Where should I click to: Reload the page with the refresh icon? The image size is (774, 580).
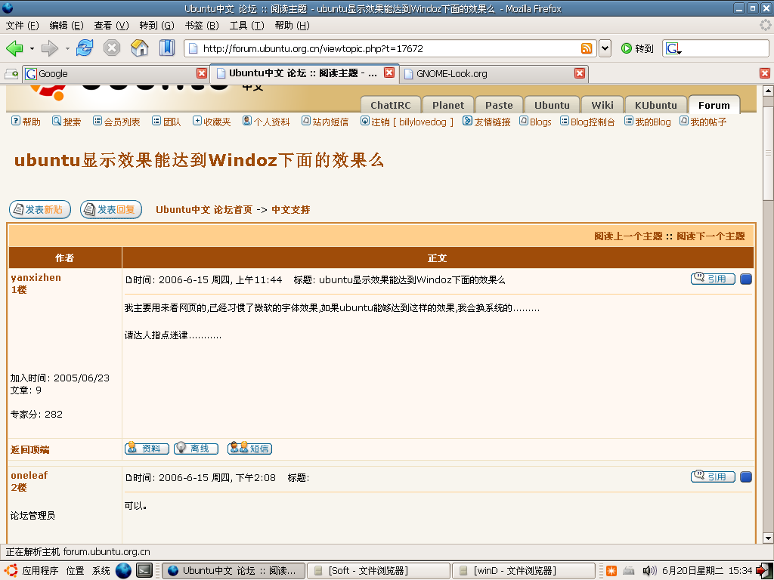pyautogui.click(x=85, y=48)
